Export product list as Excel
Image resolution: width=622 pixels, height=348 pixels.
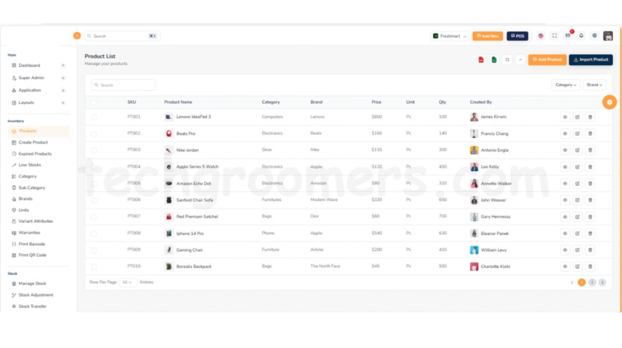coord(494,60)
